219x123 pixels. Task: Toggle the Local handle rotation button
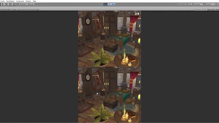tap(30, 4)
